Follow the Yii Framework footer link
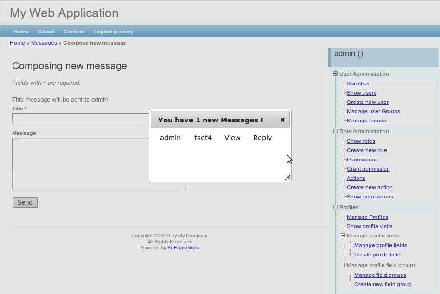This screenshot has width=440, height=294. point(183,248)
